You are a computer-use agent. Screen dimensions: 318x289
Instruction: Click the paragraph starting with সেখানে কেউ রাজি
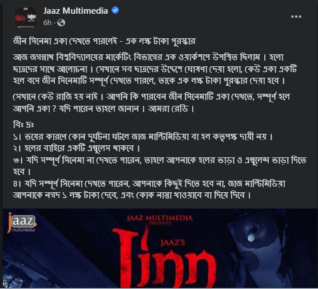click(152, 102)
